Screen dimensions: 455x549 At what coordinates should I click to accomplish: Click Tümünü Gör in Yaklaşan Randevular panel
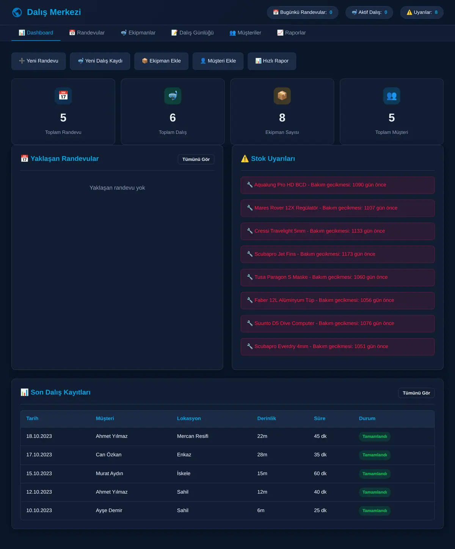[196, 160]
